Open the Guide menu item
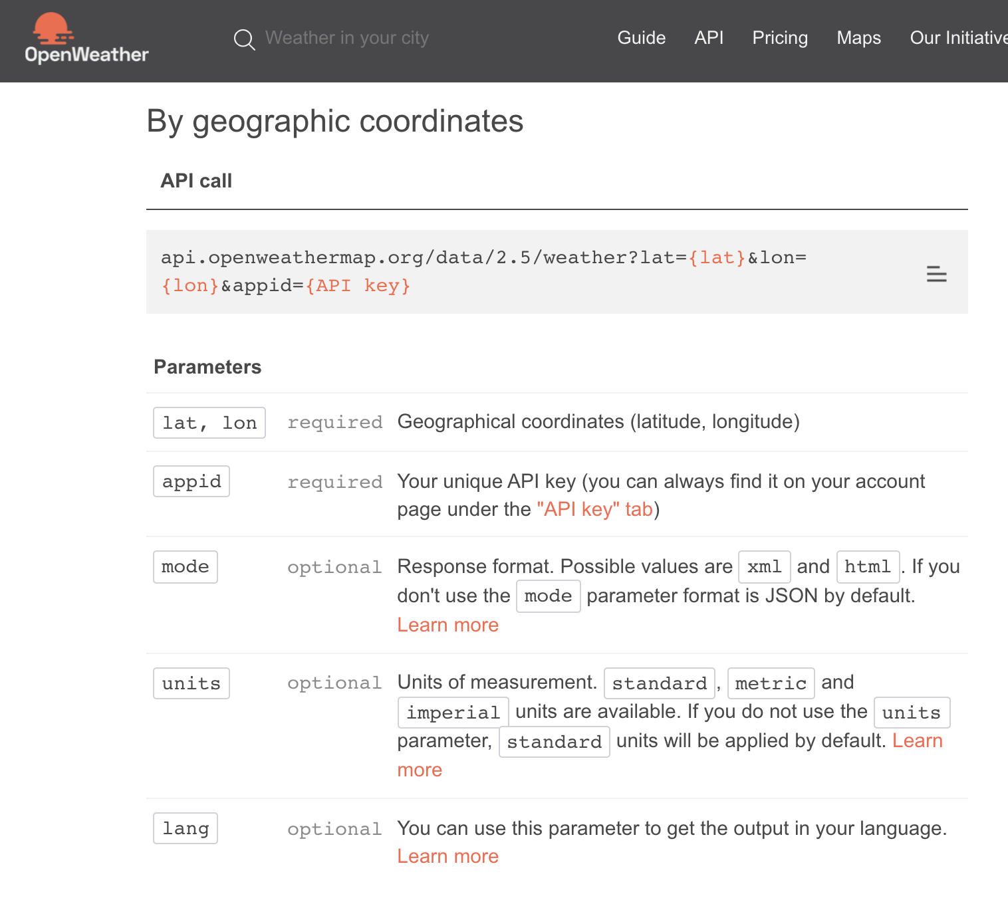The width and height of the screenshot is (1008, 912). click(641, 38)
